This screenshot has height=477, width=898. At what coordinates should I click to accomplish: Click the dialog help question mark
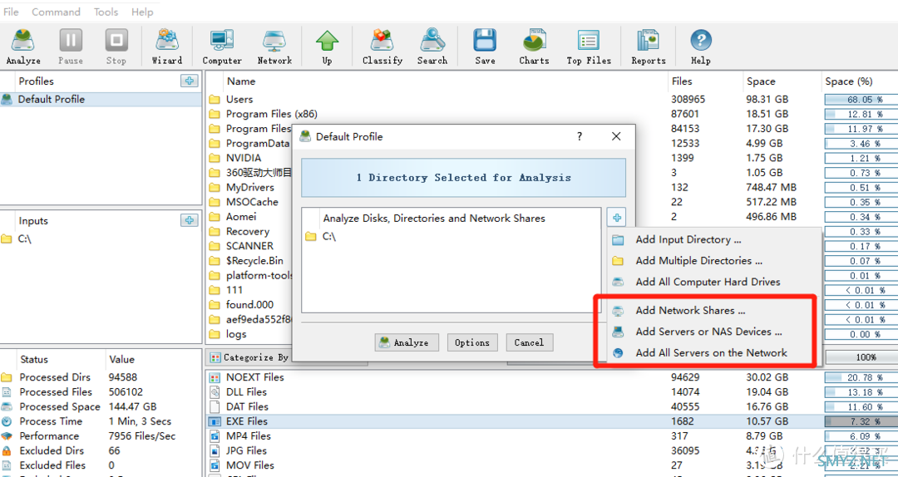pyautogui.click(x=579, y=136)
